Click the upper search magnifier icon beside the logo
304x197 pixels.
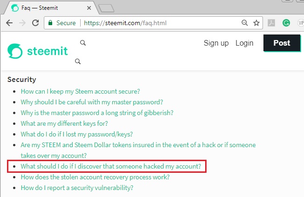(x=83, y=43)
